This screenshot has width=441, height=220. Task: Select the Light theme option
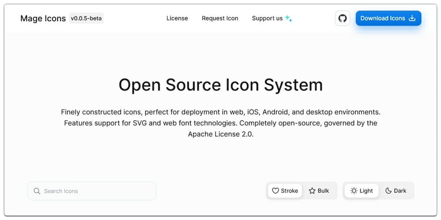click(362, 191)
